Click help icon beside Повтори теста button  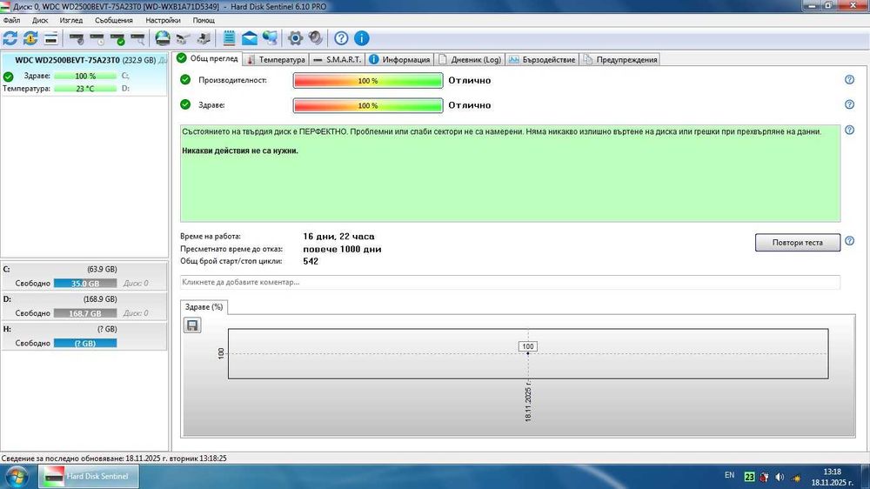click(849, 241)
